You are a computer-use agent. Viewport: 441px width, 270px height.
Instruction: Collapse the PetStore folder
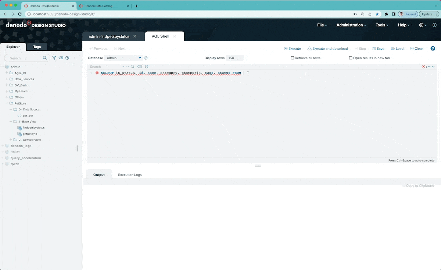point(7,103)
